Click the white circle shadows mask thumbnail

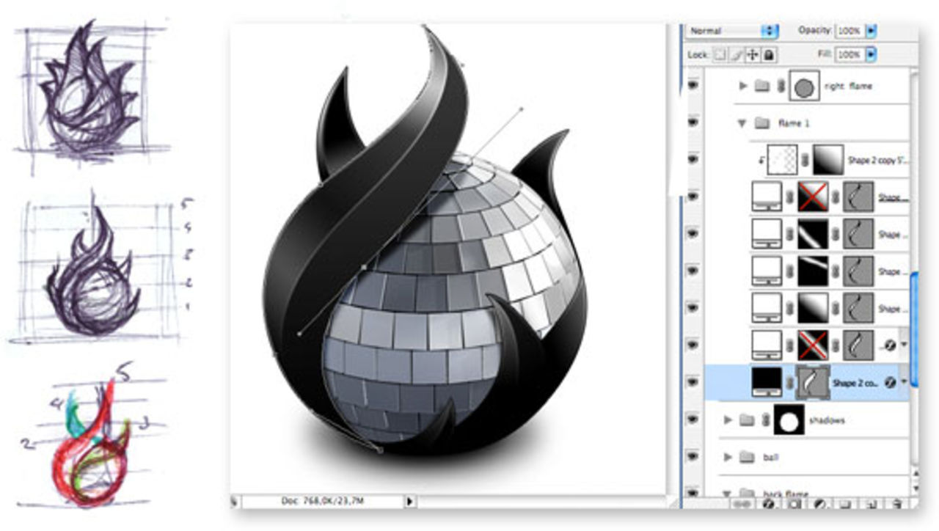(789, 420)
